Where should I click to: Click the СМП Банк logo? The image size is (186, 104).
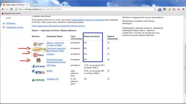[38, 66]
